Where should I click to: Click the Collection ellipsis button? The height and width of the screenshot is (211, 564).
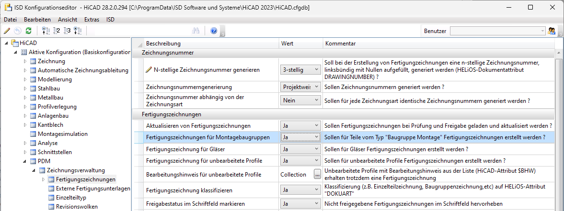317,175
